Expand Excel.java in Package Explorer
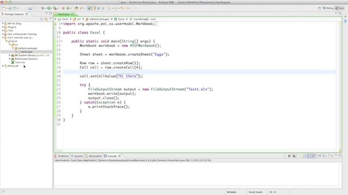348x195 pixels. (x=16, y=52)
